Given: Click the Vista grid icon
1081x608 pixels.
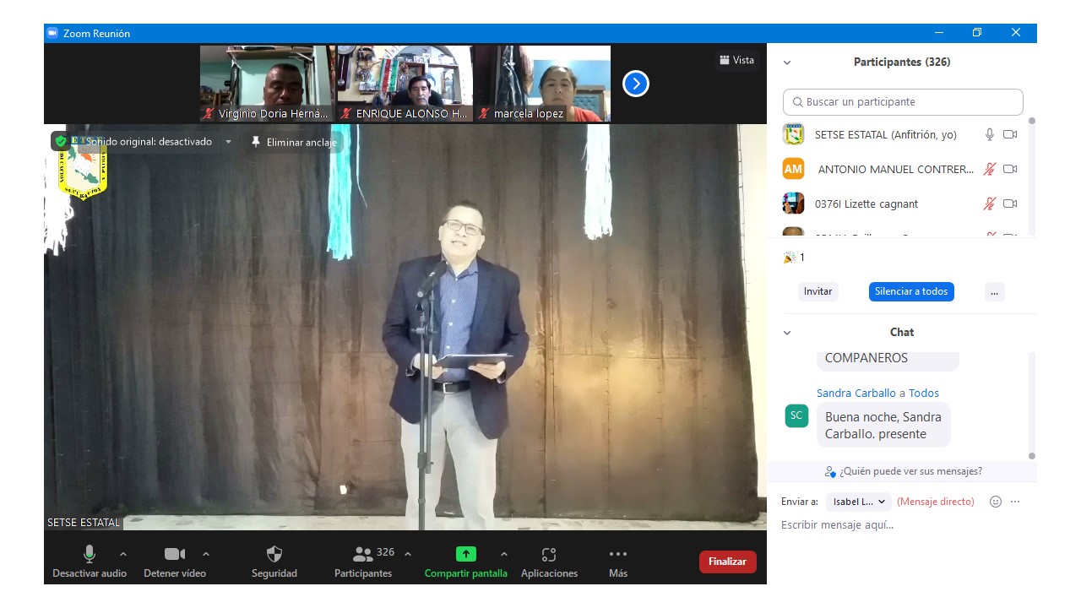Looking at the screenshot, I should (x=724, y=60).
